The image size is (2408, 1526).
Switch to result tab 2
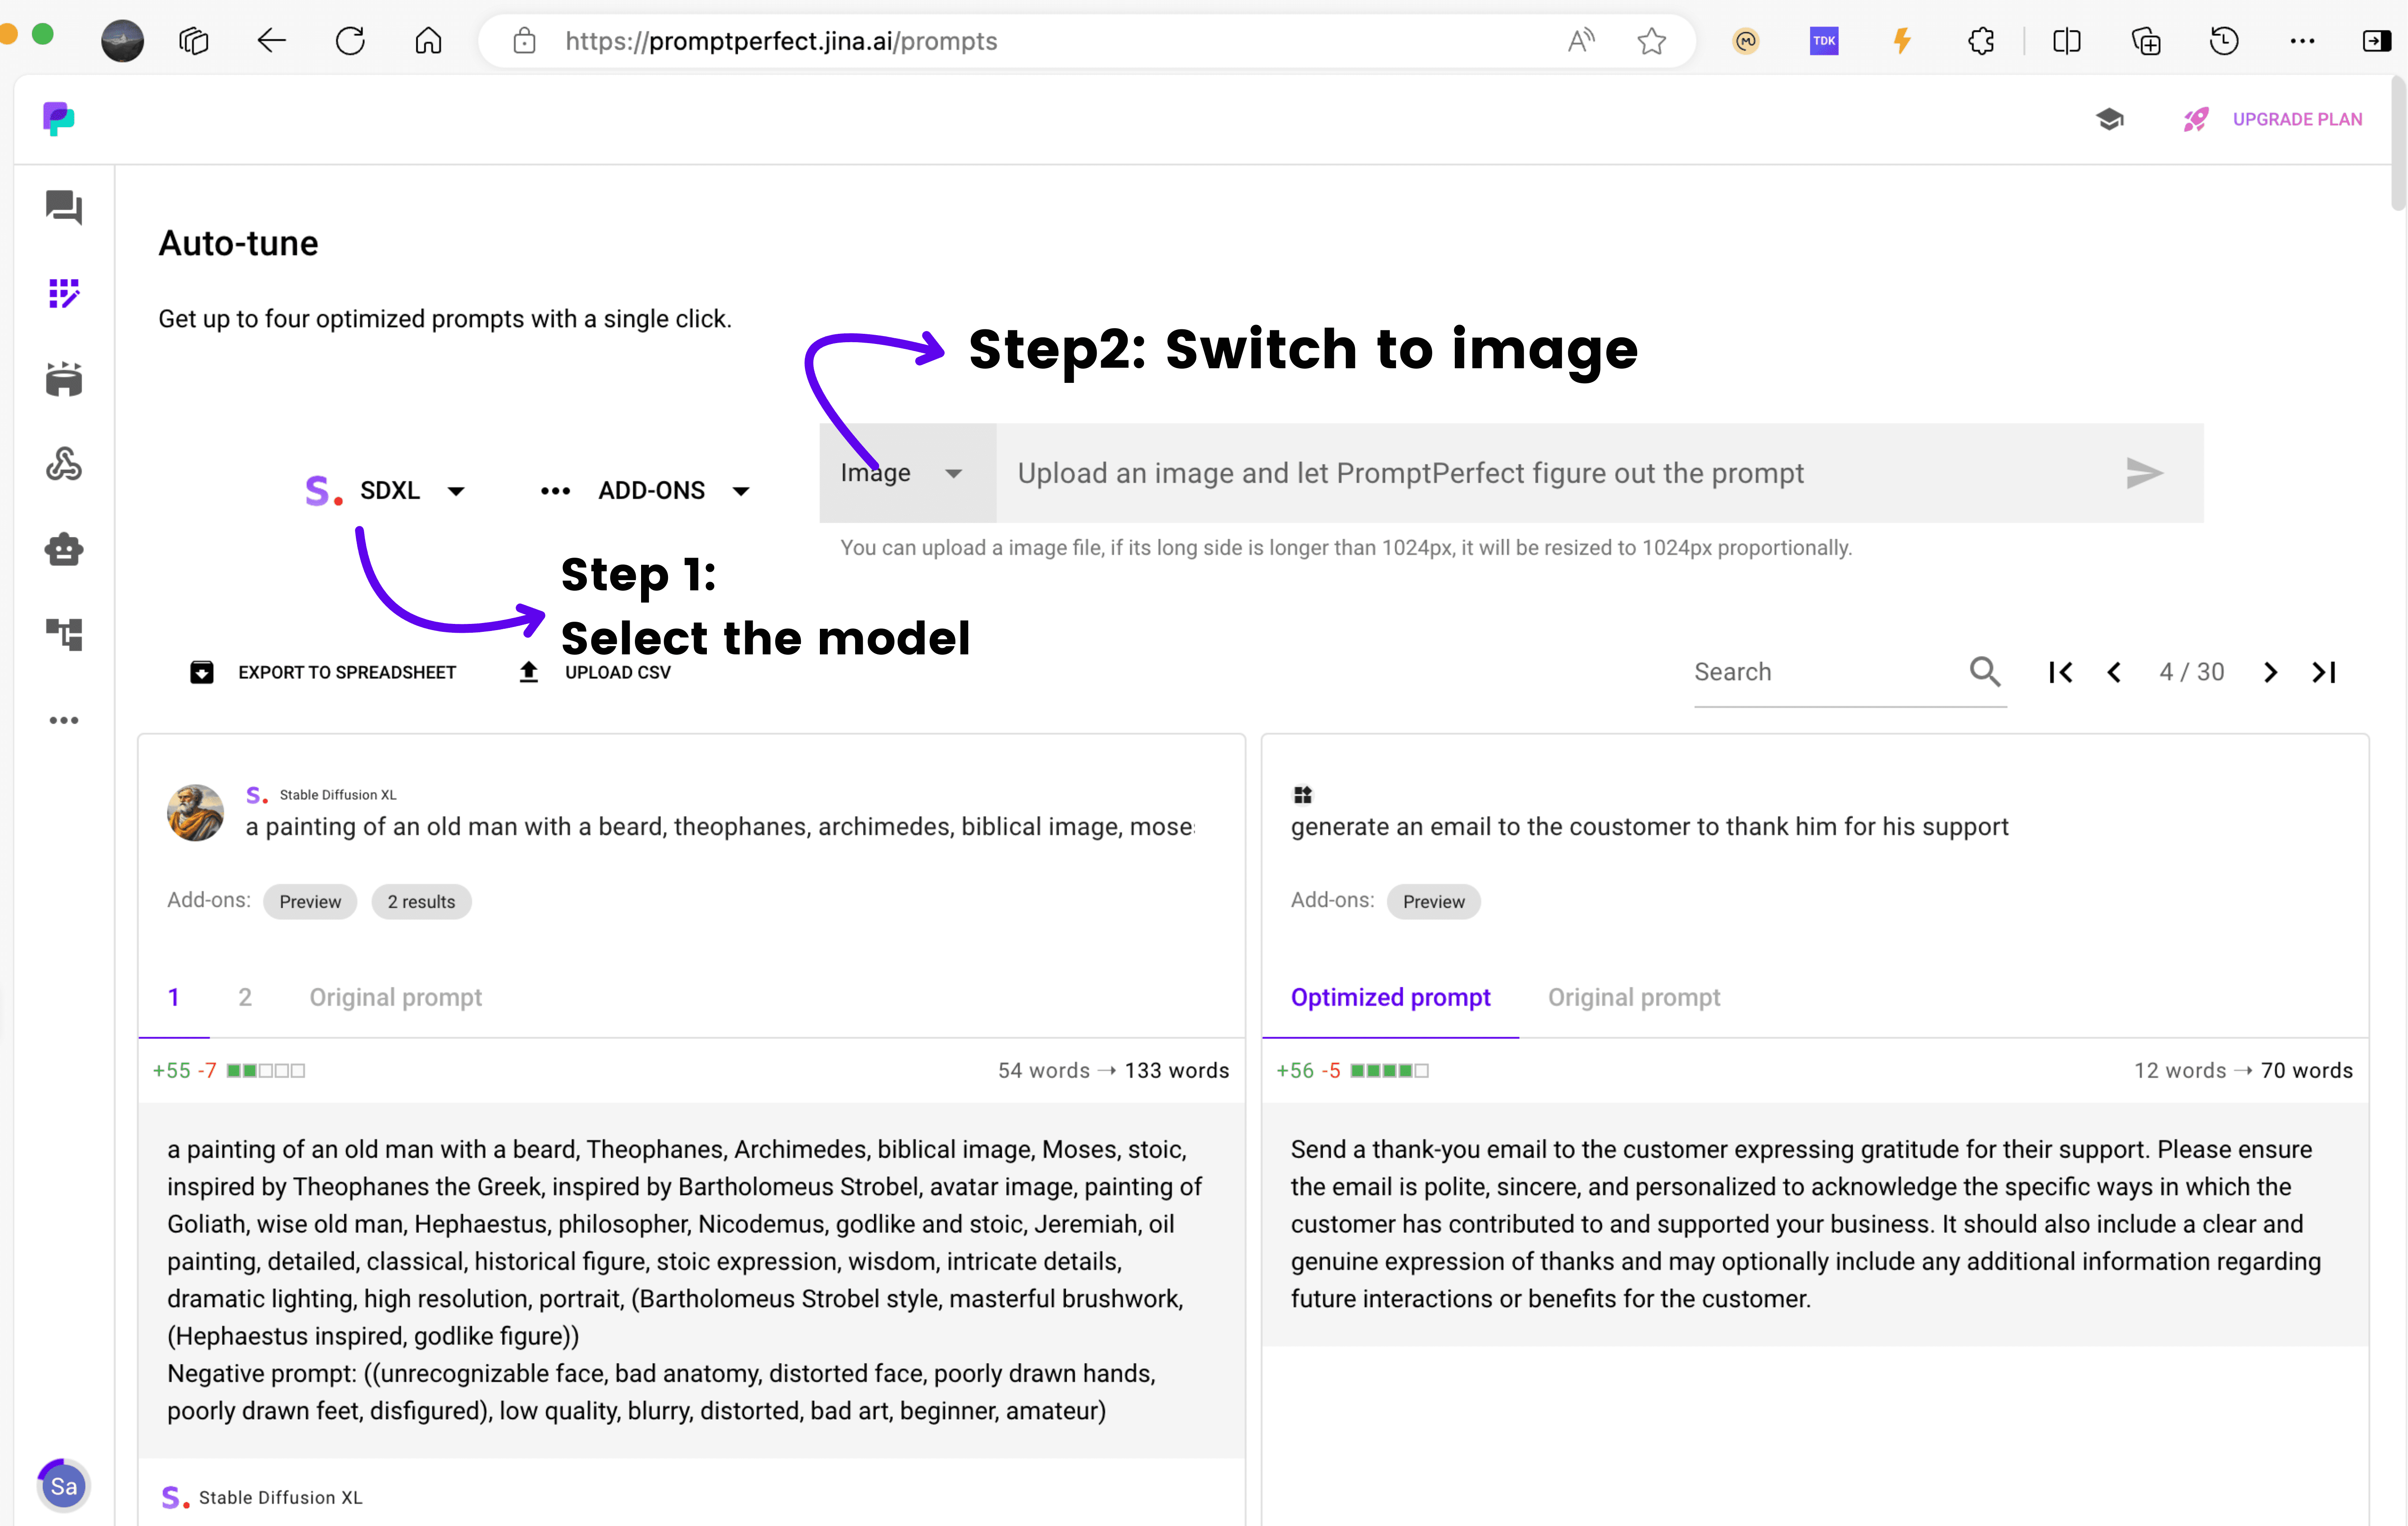pos(245,997)
